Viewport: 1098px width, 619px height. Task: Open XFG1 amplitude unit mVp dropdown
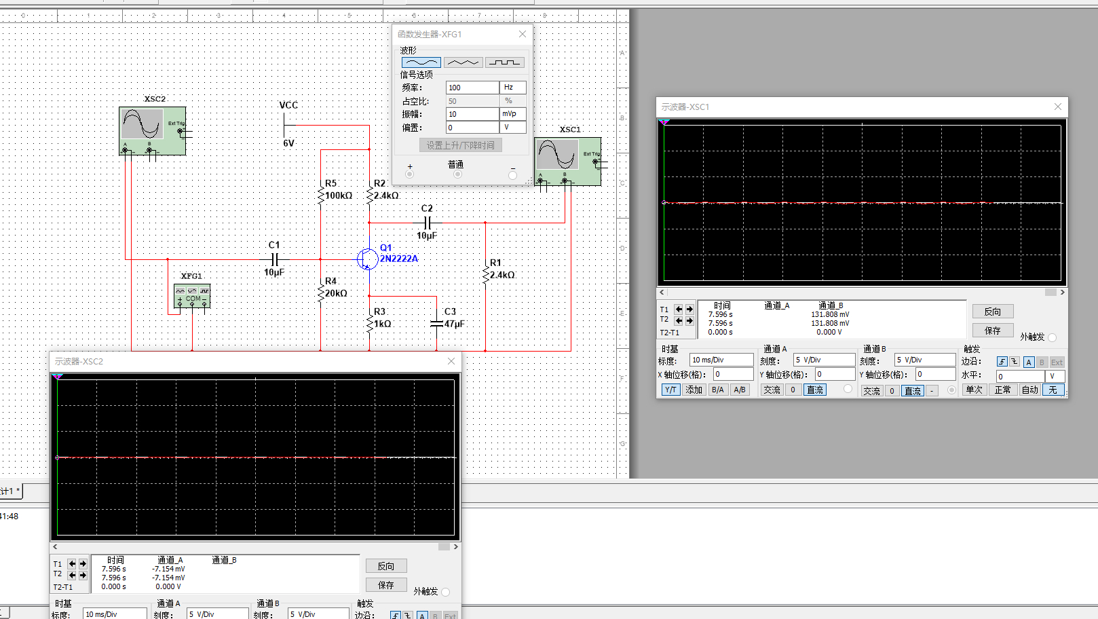pos(512,114)
